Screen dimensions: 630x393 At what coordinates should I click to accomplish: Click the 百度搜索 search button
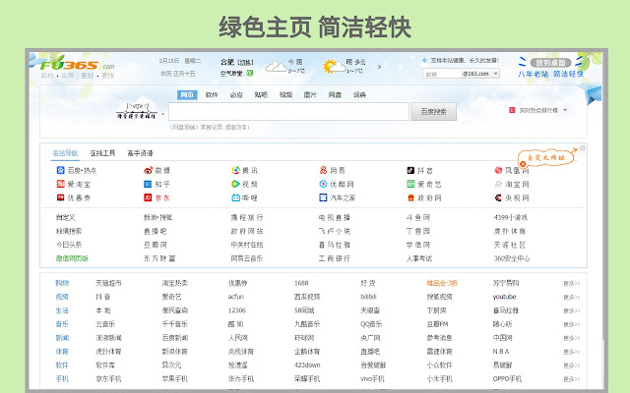tap(433, 111)
